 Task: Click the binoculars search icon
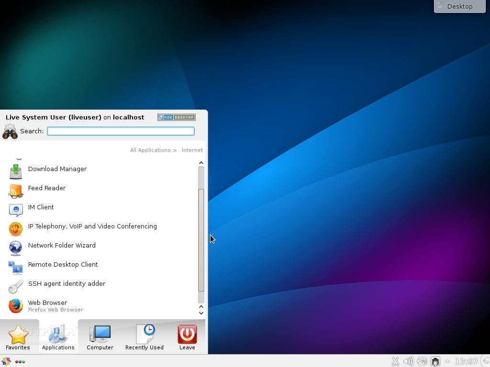coord(10,132)
